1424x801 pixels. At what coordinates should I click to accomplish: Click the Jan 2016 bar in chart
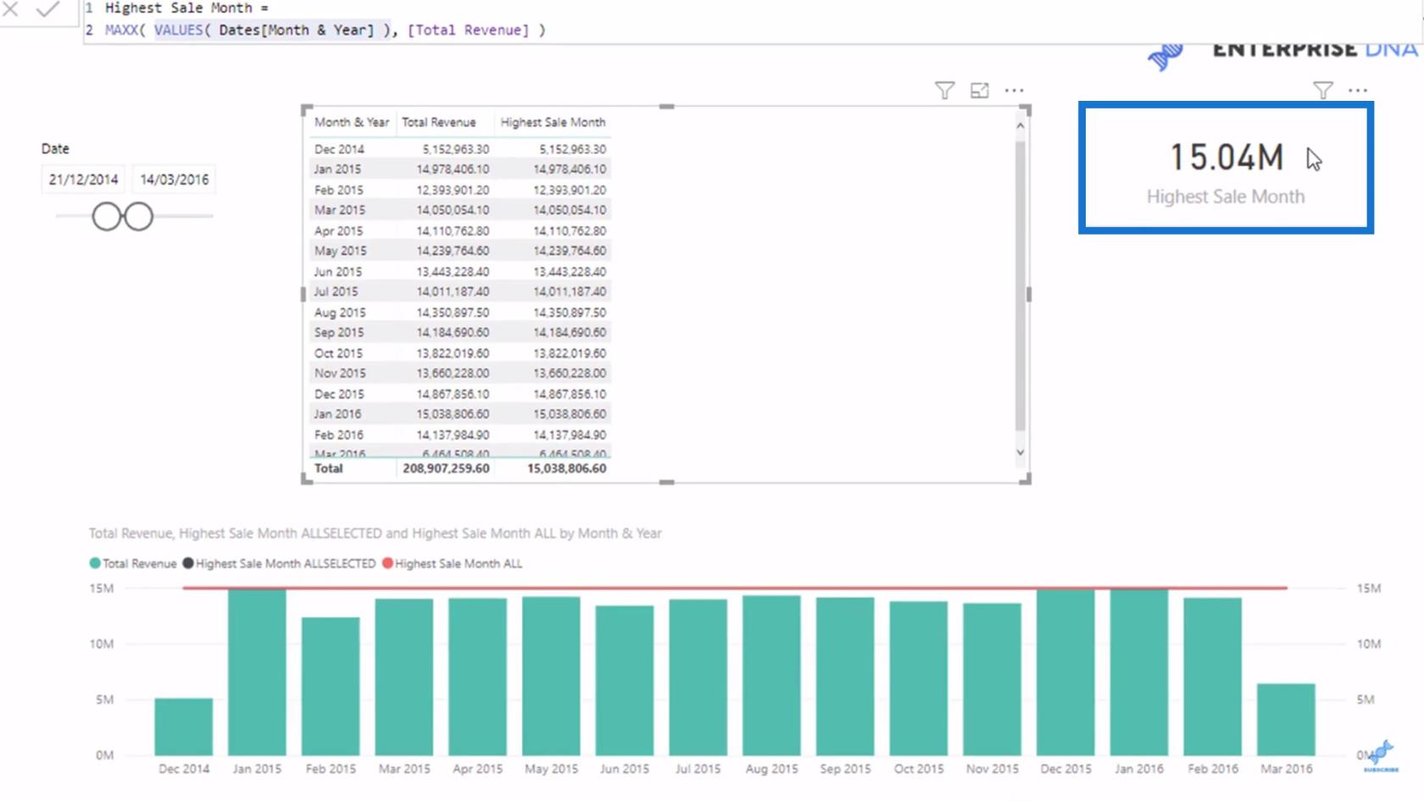[x=1139, y=672]
